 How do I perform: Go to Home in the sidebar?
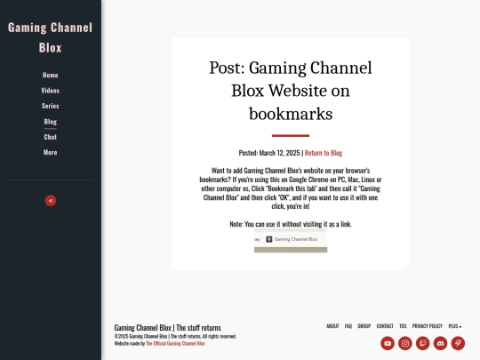pos(50,75)
